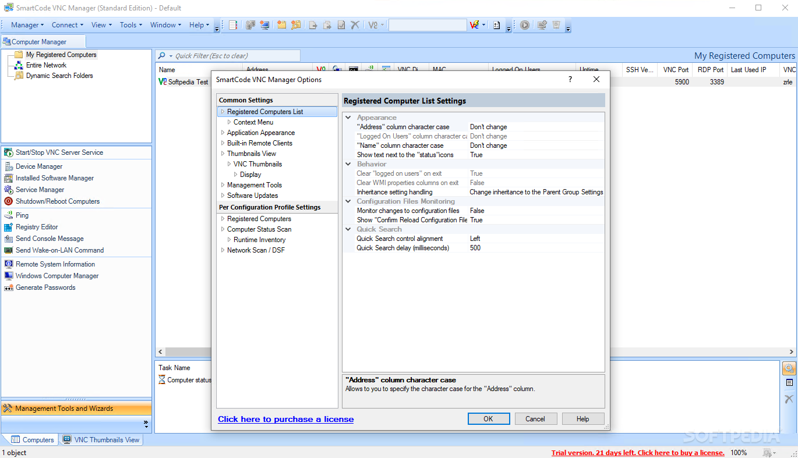Open Remote System Information tool
798x458 pixels.
click(x=49, y=264)
